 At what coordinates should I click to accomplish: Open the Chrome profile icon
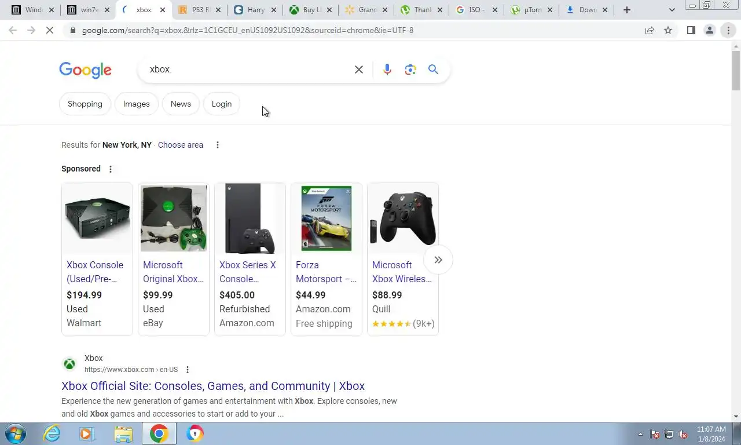(x=709, y=30)
